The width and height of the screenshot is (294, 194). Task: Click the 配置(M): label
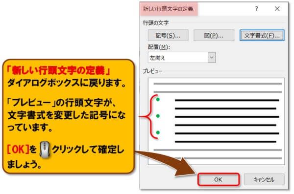coord(159,47)
